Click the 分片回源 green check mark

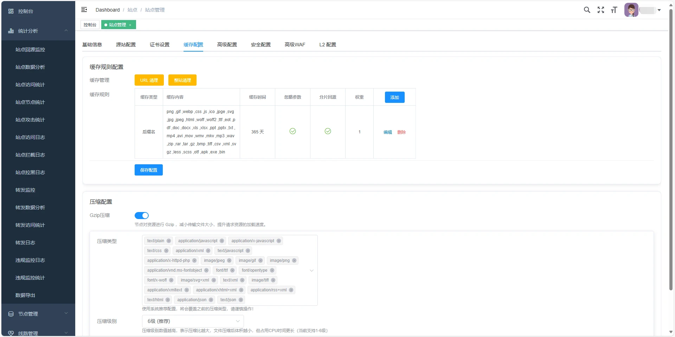[328, 131]
